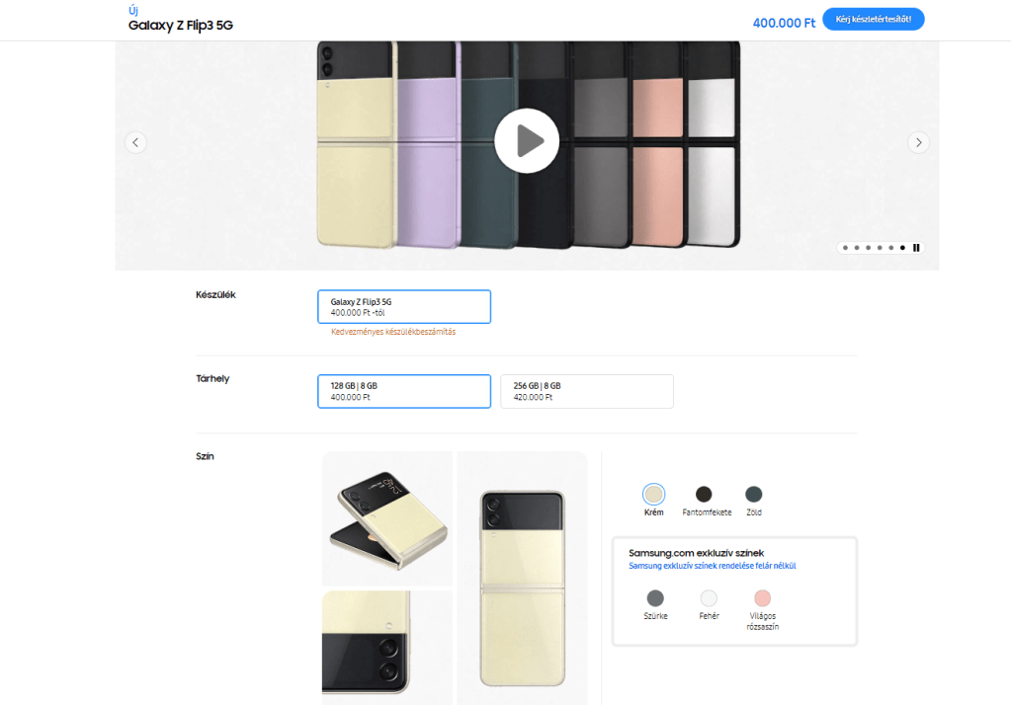
Task: Advance to next carousel slide
Action: [918, 142]
